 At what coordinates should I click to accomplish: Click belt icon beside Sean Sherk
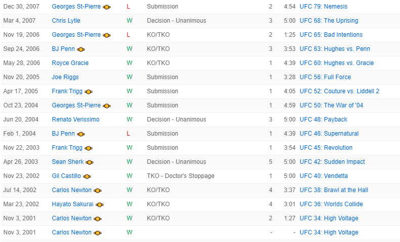[x=90, y=162]
